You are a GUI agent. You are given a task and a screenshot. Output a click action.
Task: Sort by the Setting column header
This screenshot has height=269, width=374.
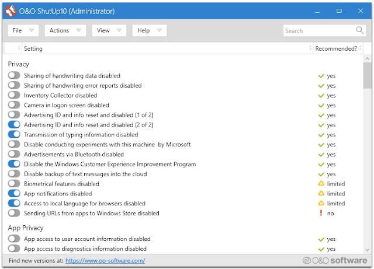[167, 48]
